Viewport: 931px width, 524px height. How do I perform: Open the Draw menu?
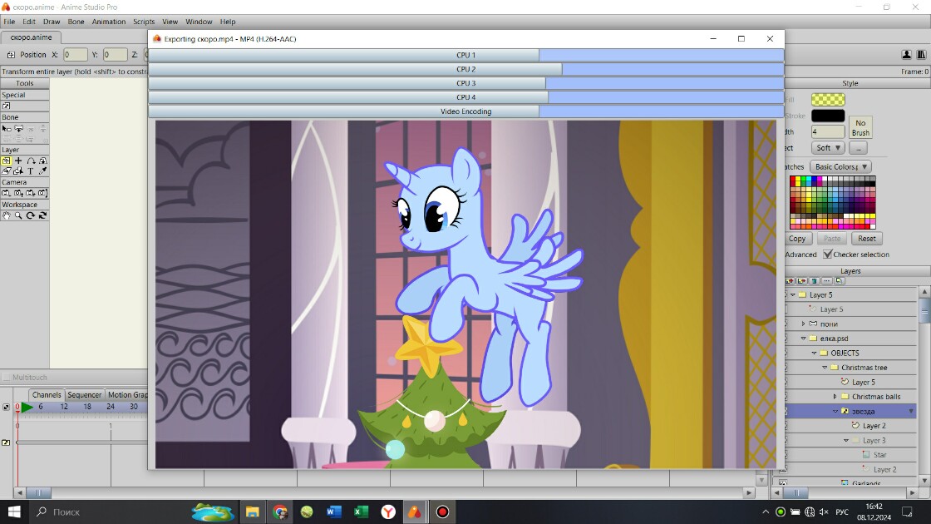[51, 22]
